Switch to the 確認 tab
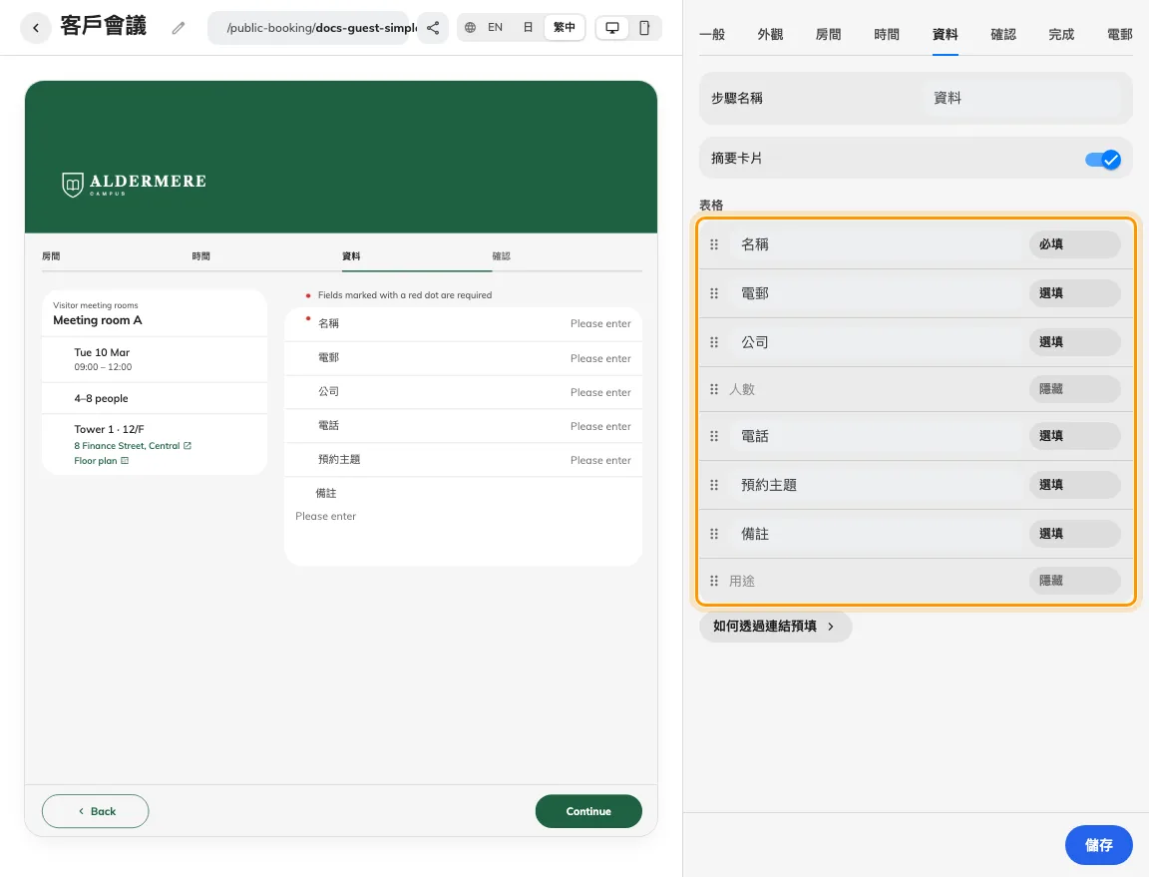Screen dimensions: 1149x877 pyautogui.click(x=1003, y=35)
